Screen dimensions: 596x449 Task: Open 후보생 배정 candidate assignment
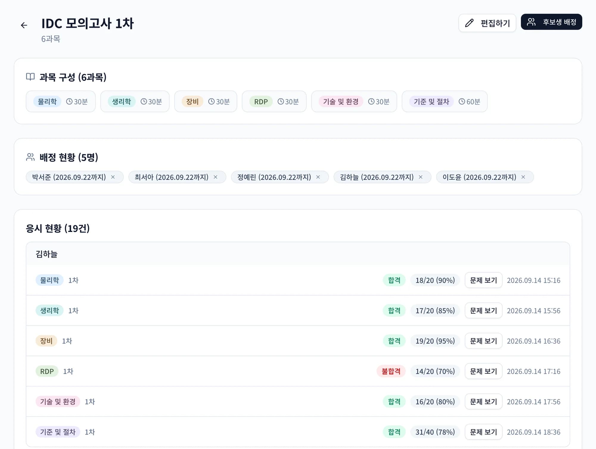click(551, 22)
